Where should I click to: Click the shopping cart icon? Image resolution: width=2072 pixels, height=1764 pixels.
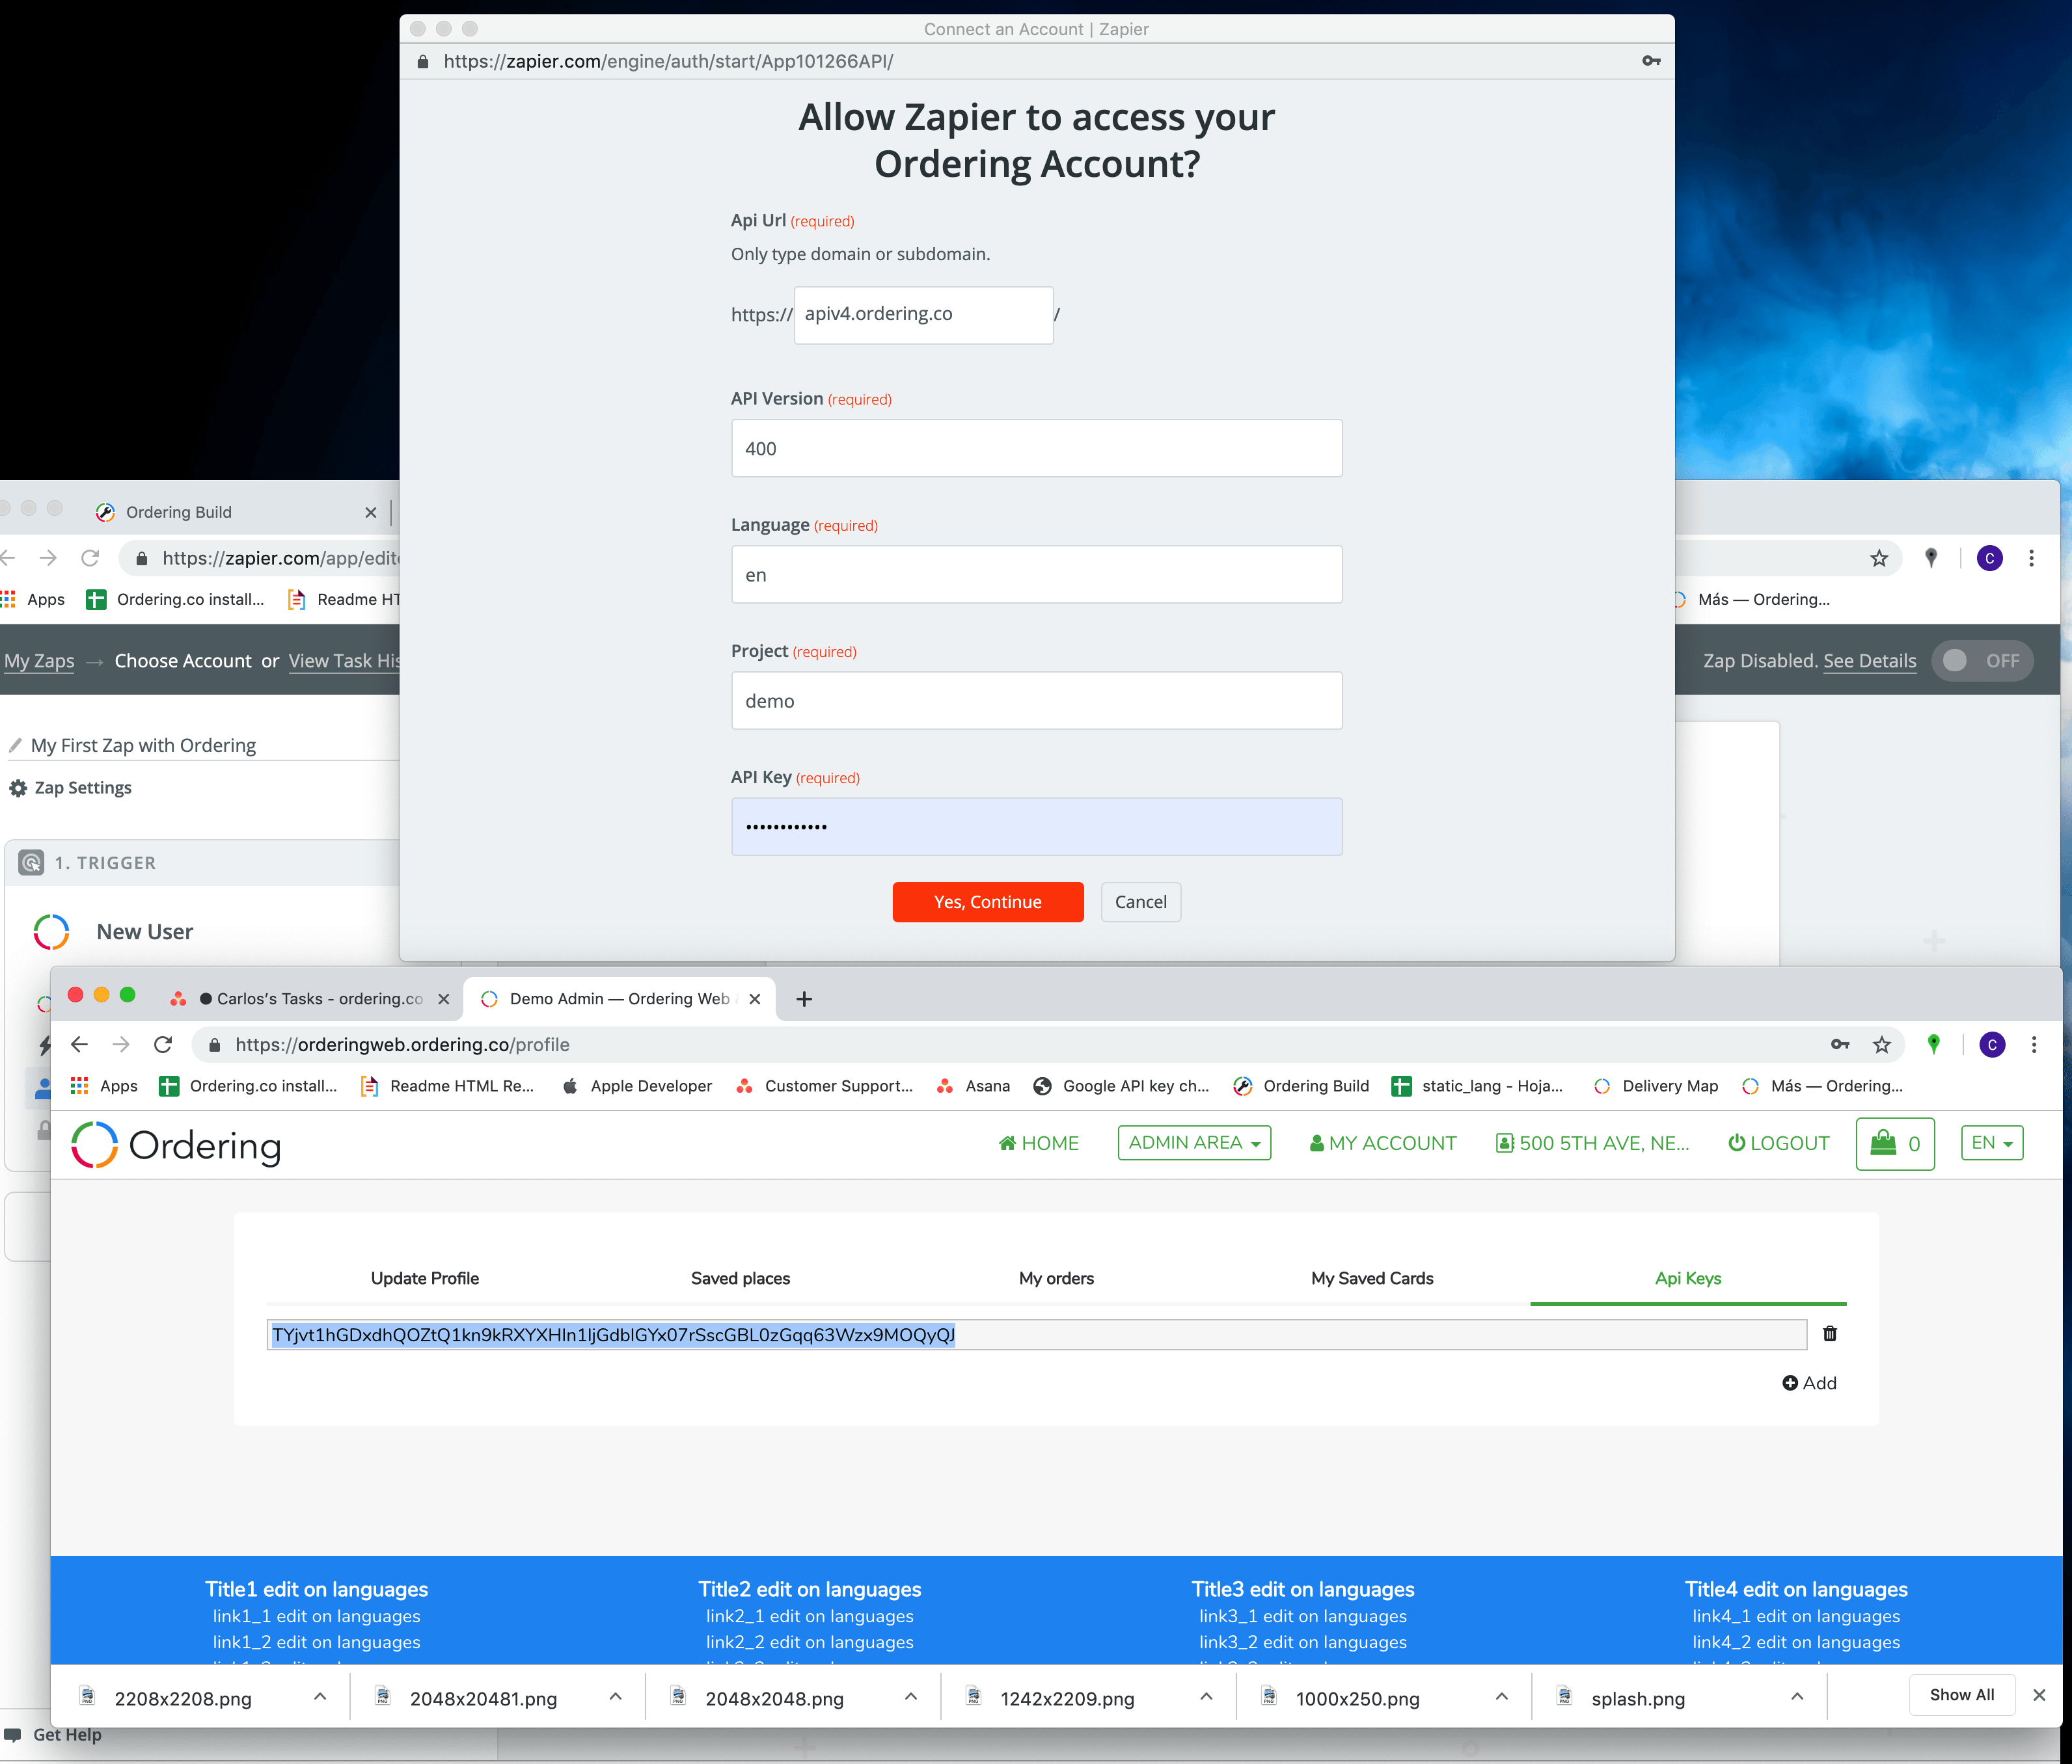click(1883, 1142)
